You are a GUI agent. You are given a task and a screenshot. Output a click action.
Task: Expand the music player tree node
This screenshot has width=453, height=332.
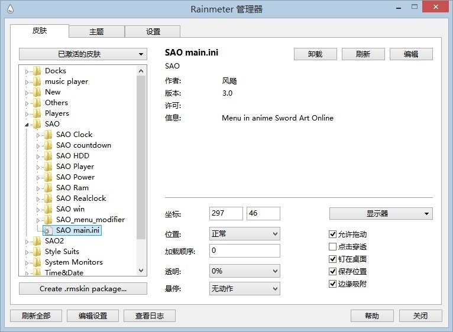pyautogui.click(x=27, y=82)
